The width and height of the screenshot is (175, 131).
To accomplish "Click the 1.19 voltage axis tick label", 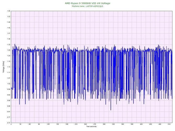I will pyautogui.click(x=9, y=61).
